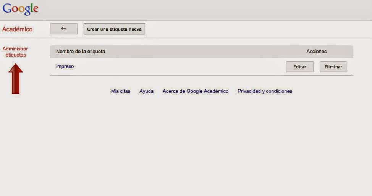Click the Google logo

click(x=20, y=9)
